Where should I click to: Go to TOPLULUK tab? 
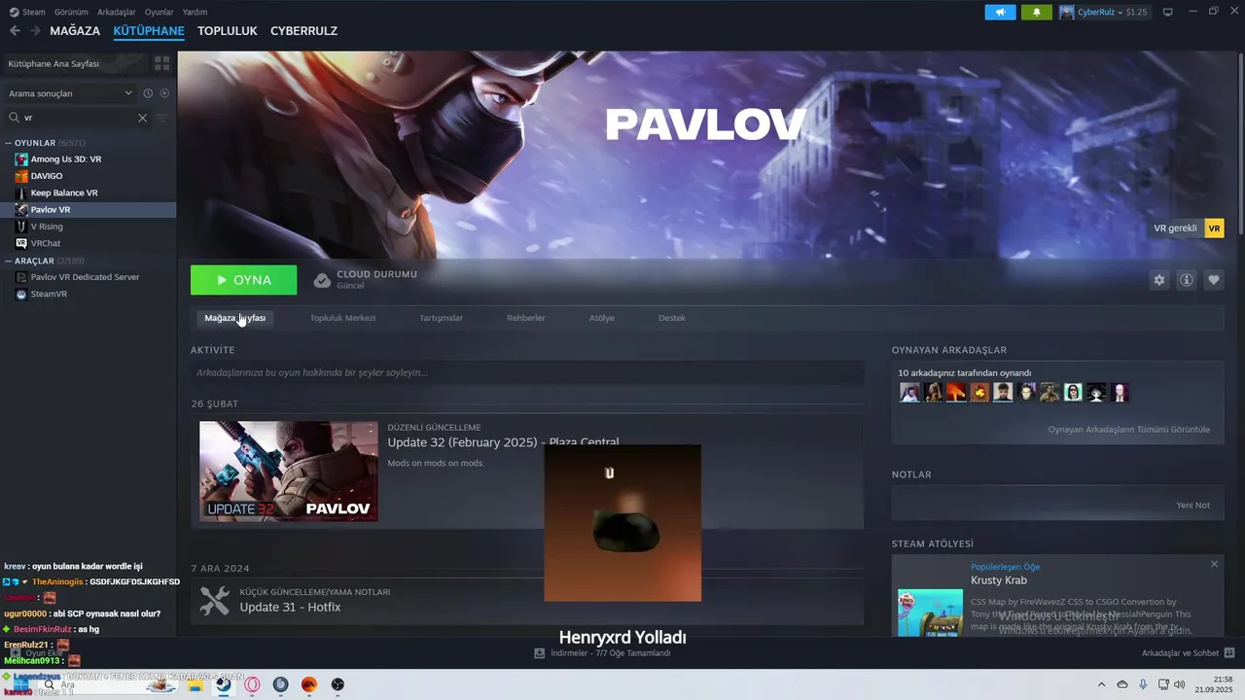[227, 31]
